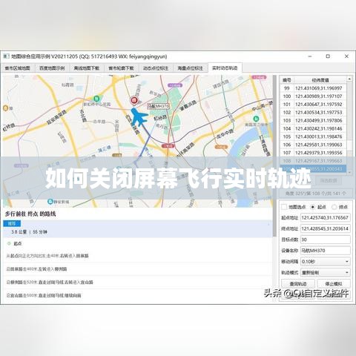
Task: Click the blue 静安新城 marker on map
Action: point(50,202)
